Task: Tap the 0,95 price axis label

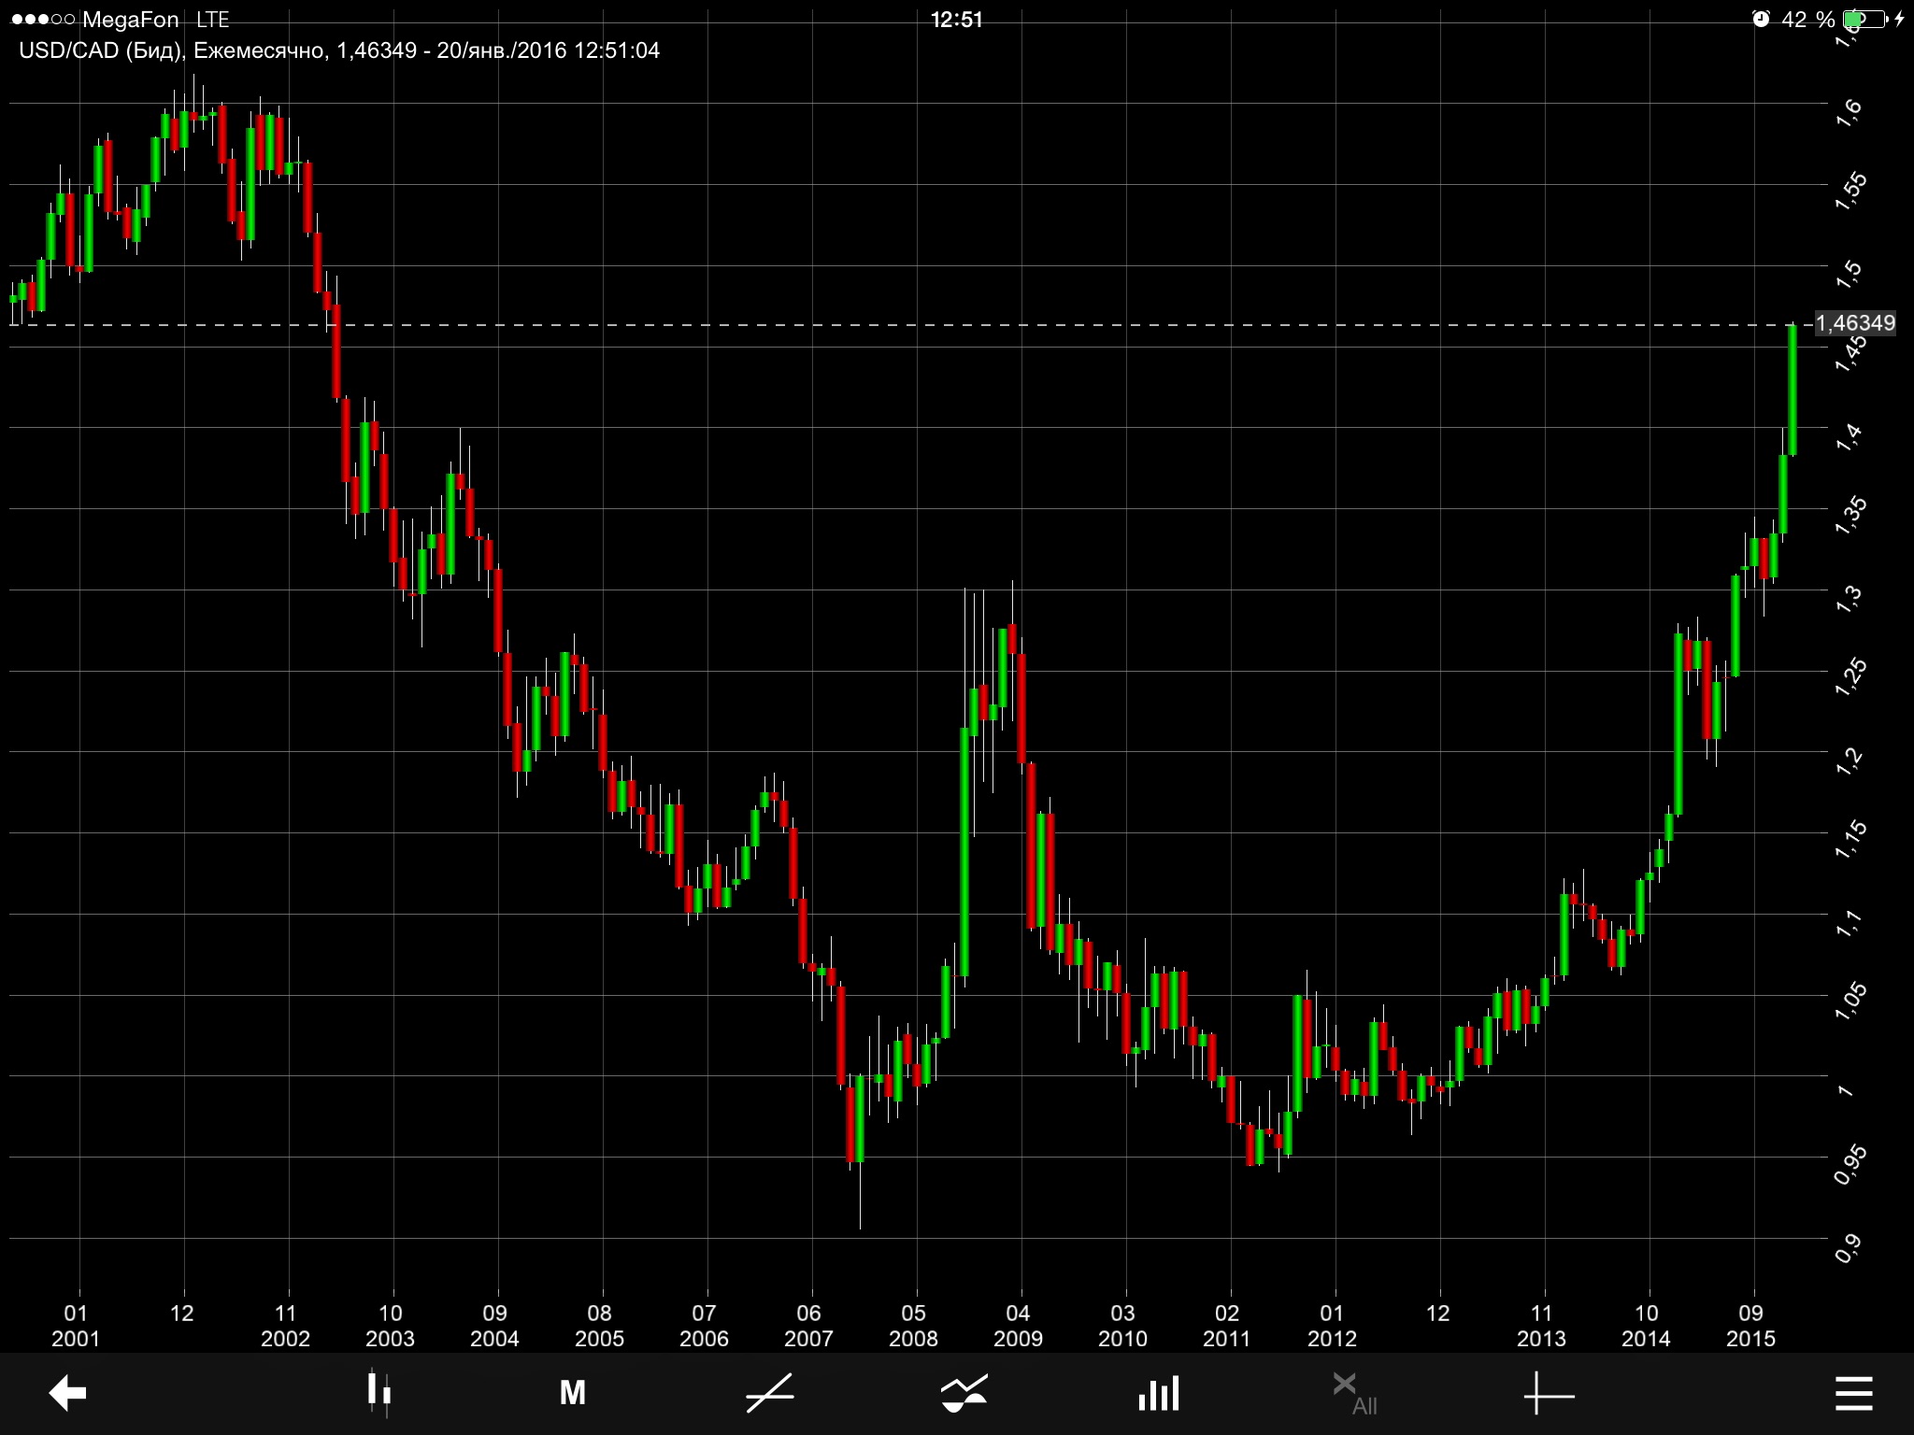Action: tap(1850, 1164)
